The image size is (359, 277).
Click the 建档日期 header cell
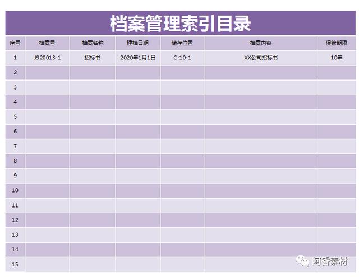click(138, 43)
